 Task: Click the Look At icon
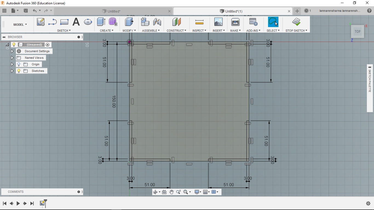click(x=164, y=192)
